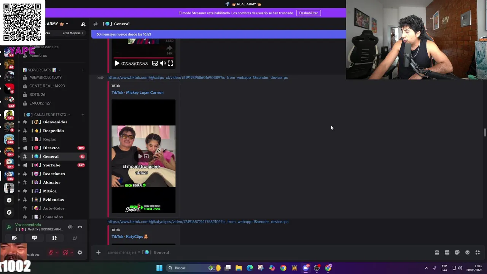Add a server with plus icon

(x=9, y=200)
